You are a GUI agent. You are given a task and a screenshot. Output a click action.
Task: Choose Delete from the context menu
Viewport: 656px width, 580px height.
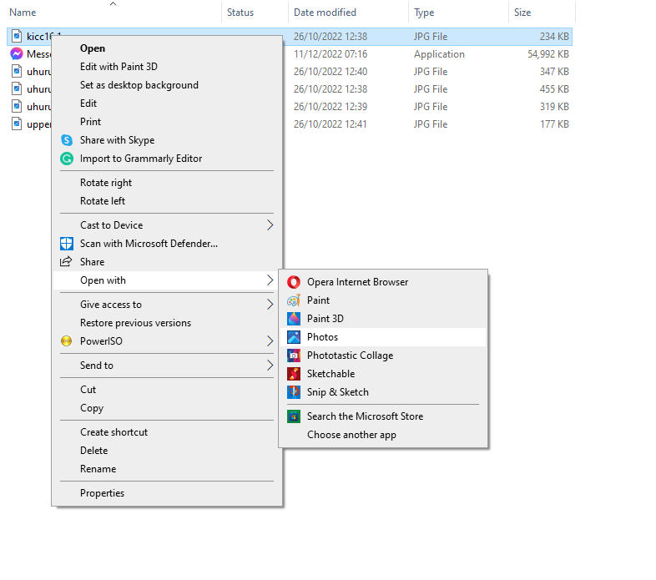pyautogui.click(x=93, y=451)
